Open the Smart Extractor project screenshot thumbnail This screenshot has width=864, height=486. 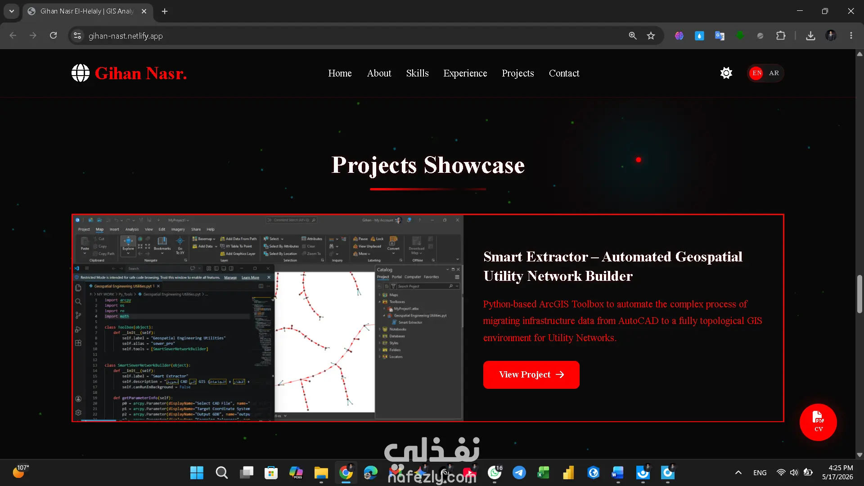click(268, 318)
